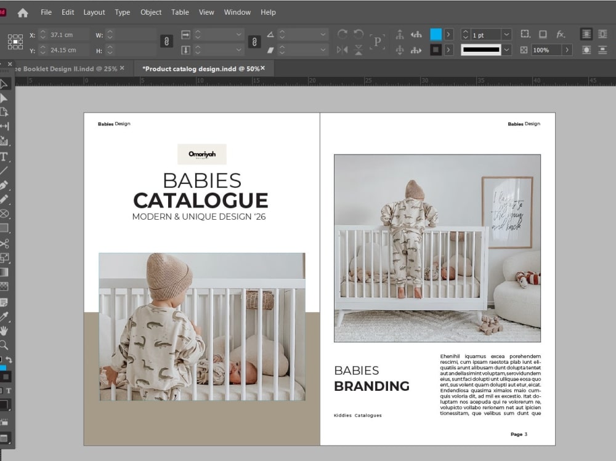The image size is (616, 461).
Task: Open the Layout menu
Action: point(94,12)
